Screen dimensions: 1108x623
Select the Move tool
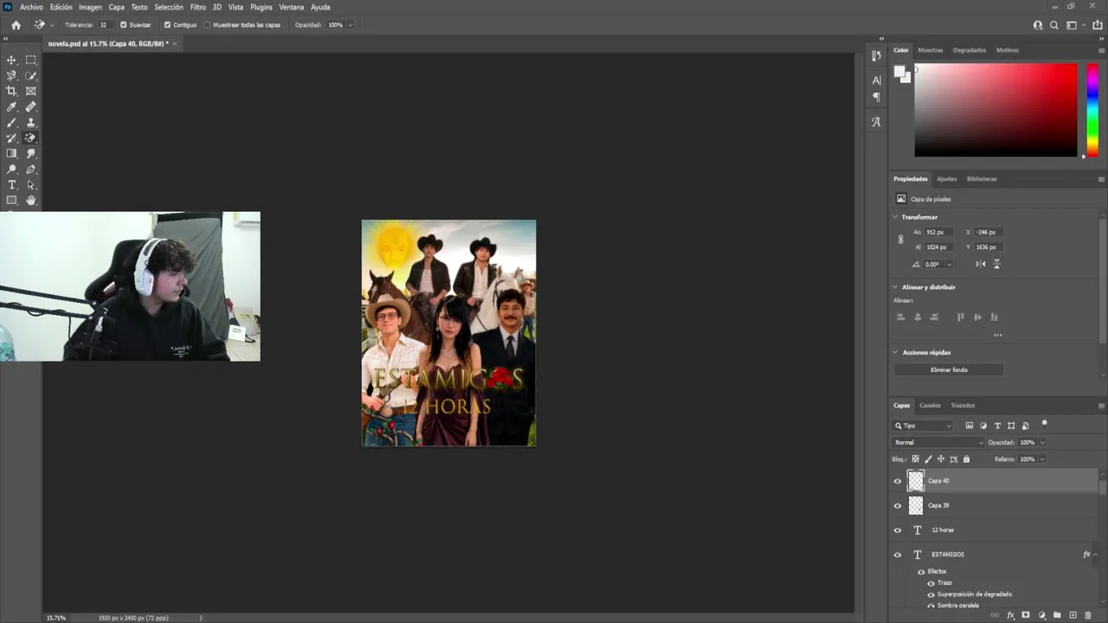12,60
